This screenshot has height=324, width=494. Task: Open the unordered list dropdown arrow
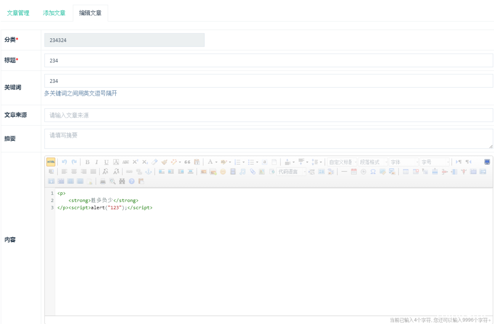(257, 162)
